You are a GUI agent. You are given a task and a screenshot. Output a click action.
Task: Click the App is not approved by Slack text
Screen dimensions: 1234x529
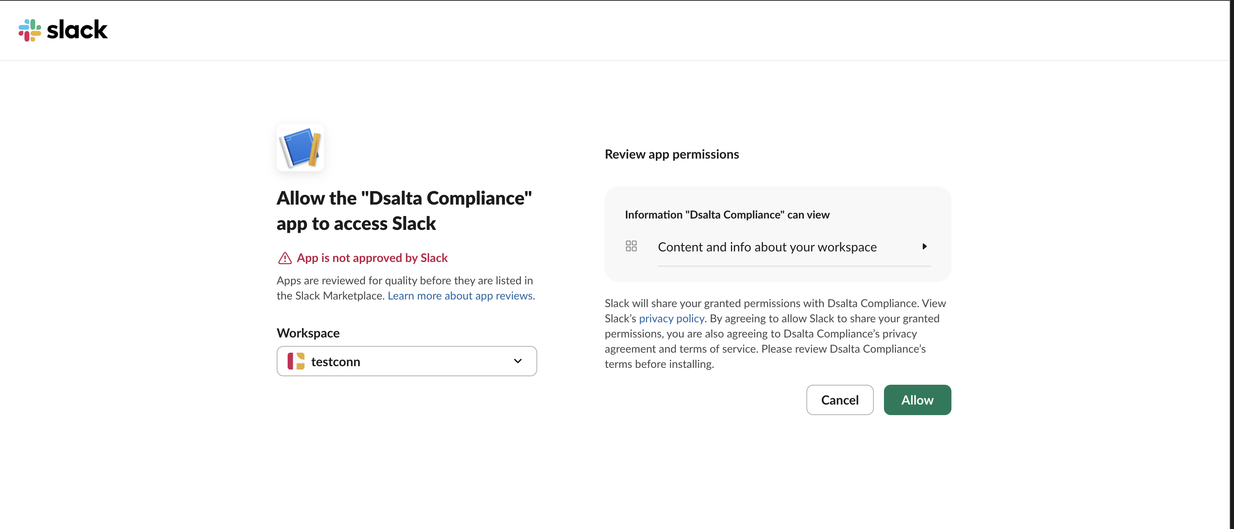coord(372,258)
